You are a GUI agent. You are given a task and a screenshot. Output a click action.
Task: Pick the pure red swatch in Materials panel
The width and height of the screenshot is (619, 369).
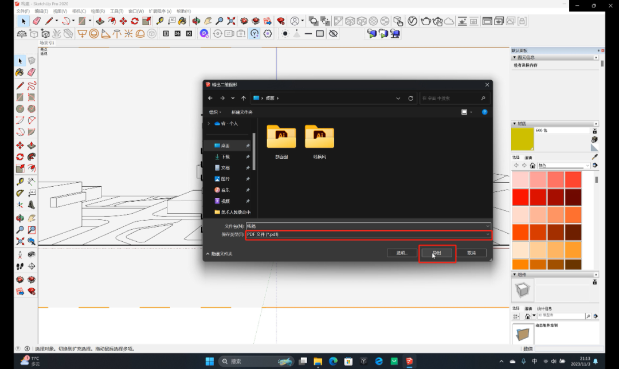[x=520, y=197]
